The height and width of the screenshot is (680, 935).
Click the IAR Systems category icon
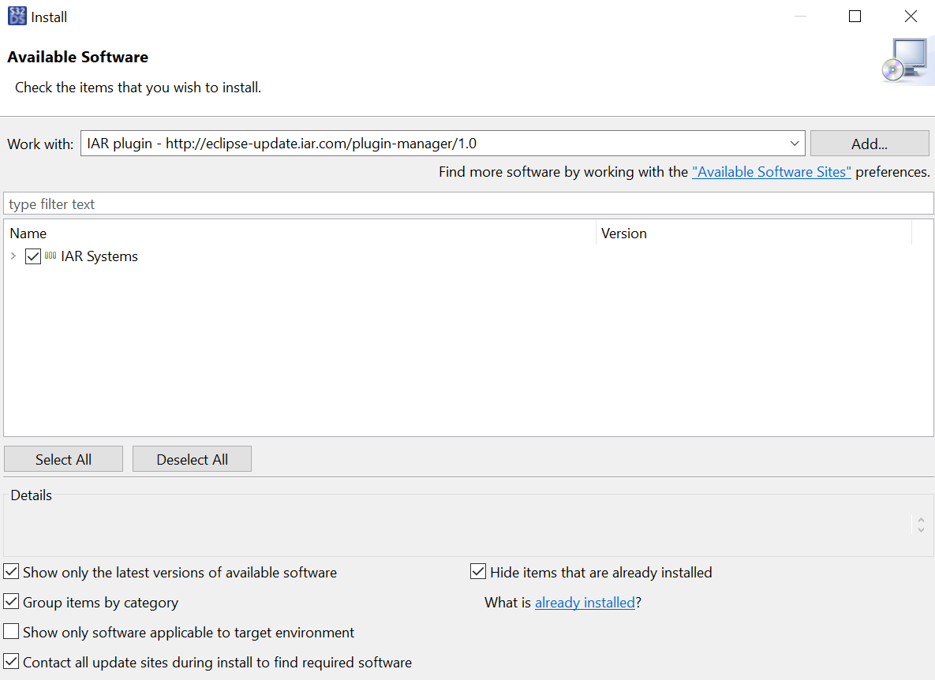coord(50,256)
